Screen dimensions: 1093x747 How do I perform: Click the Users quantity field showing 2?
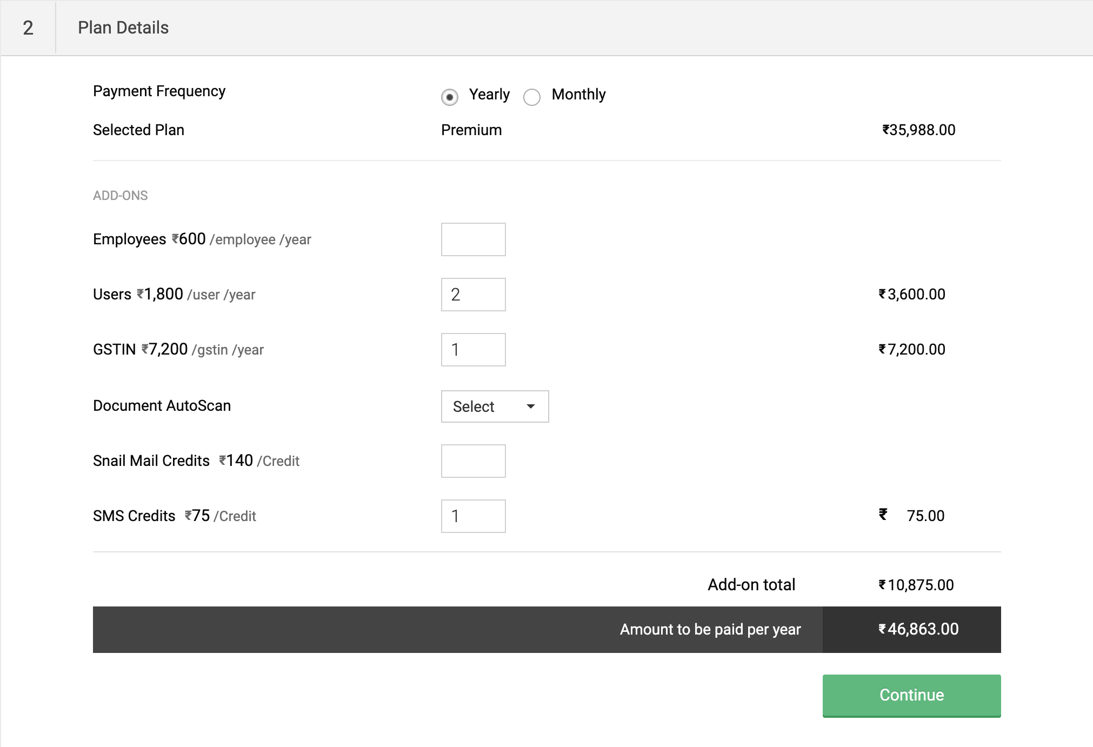point(474,295)
